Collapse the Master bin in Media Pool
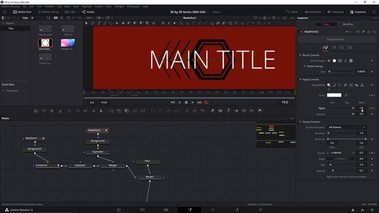Screen dimensions: 379x213 click(3, 23)
